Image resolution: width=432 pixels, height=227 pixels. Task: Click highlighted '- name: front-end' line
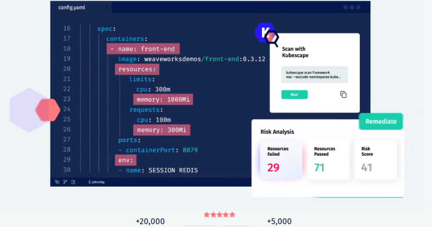point(143,49)
